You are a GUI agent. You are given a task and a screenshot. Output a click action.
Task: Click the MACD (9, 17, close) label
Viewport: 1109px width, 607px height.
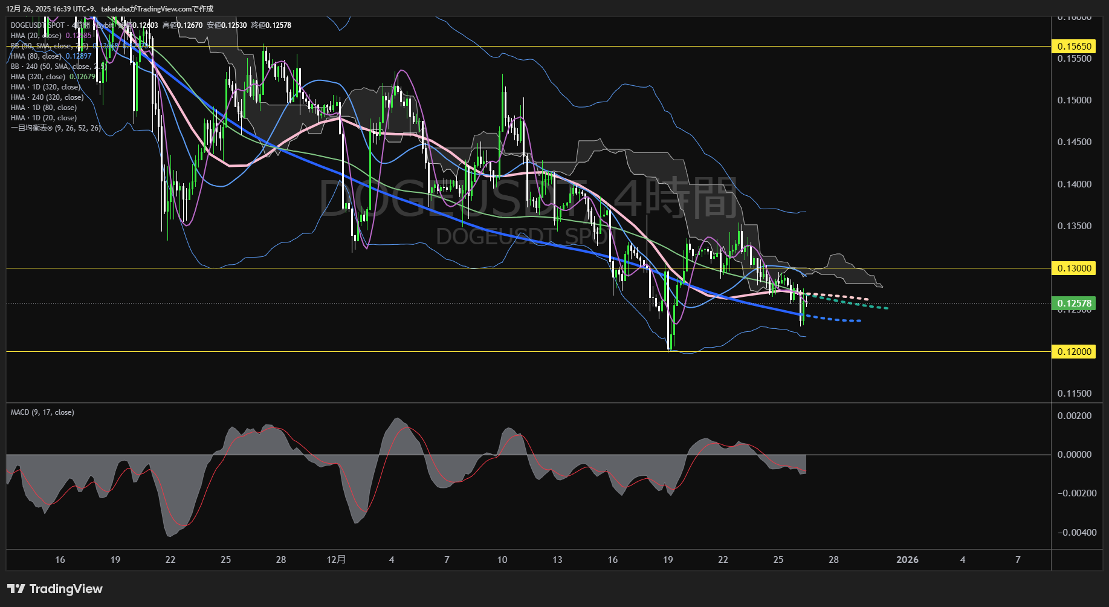click(42, 412)
